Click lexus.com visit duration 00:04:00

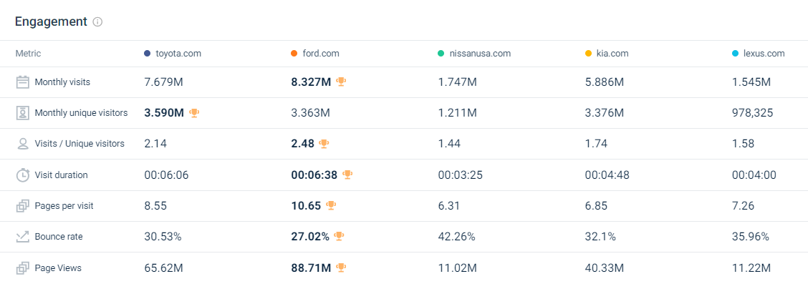click(754, 175)
